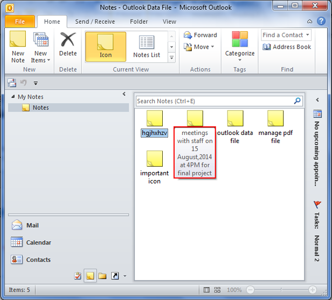Select the Icon view

coord(106,46)
